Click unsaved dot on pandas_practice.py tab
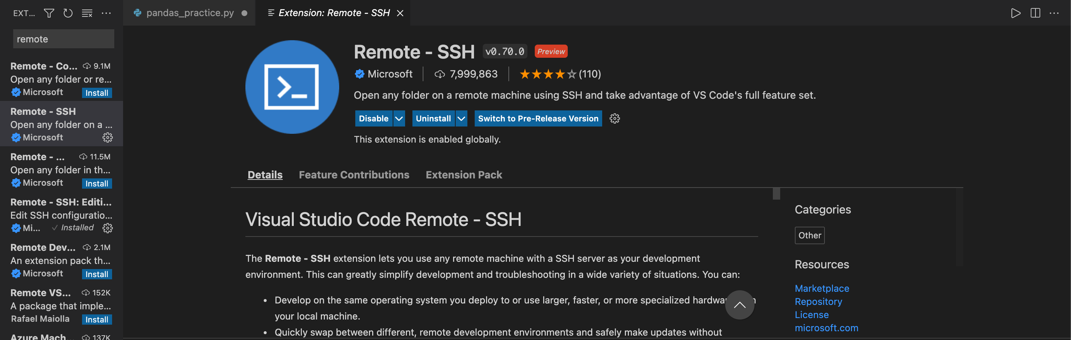Screen dimensions: 1071x340 point(244,13)
